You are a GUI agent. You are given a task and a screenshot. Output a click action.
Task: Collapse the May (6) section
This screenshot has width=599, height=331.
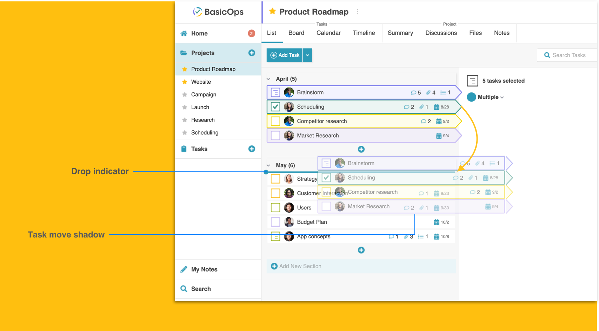click(268, 166)
